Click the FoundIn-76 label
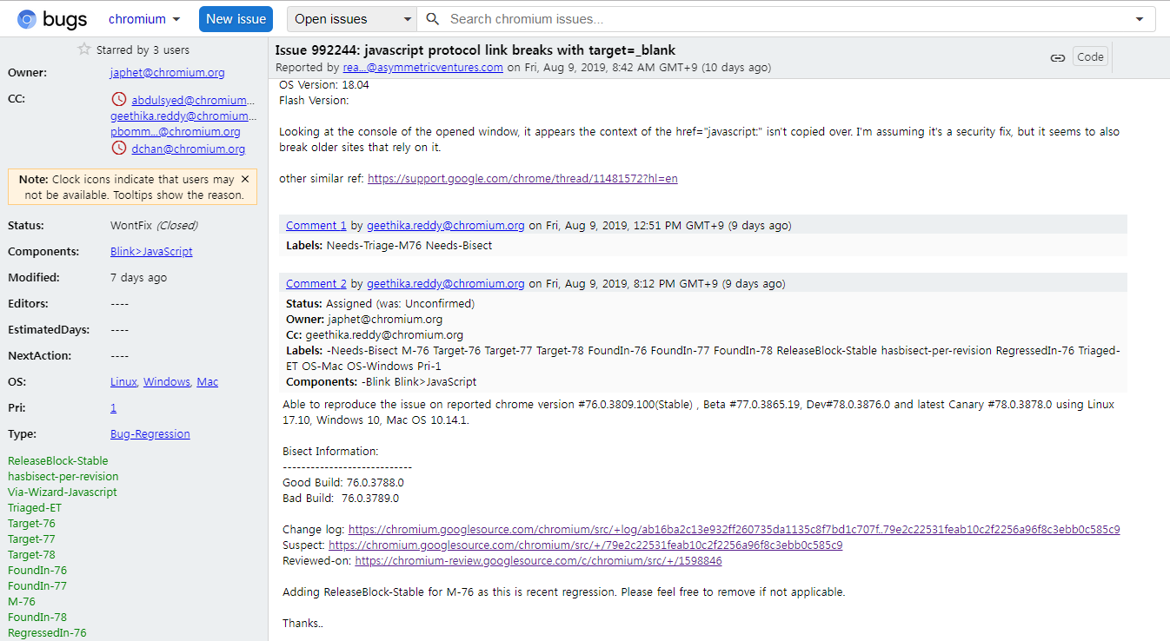The image size is (1170, 641). click(37, 571)
